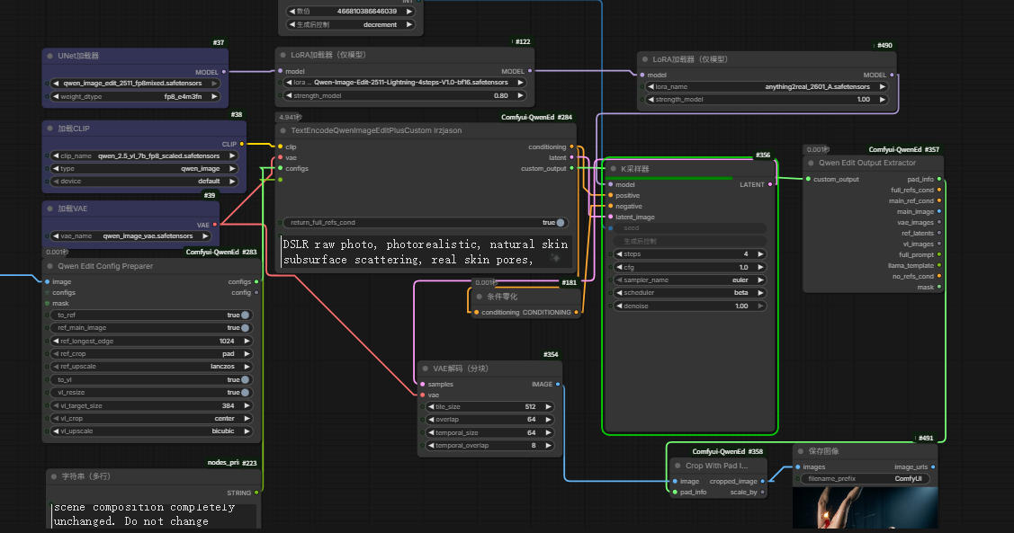Screen dimensions: 1014x533
Task: Click the right arrow on the tile_size widget
Action: pos(549,407)
